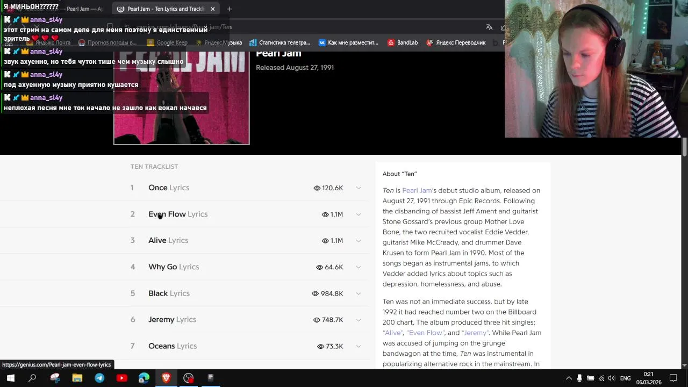
Task: Follow the "Jeremy" link in the description
Action: [475, 333]
